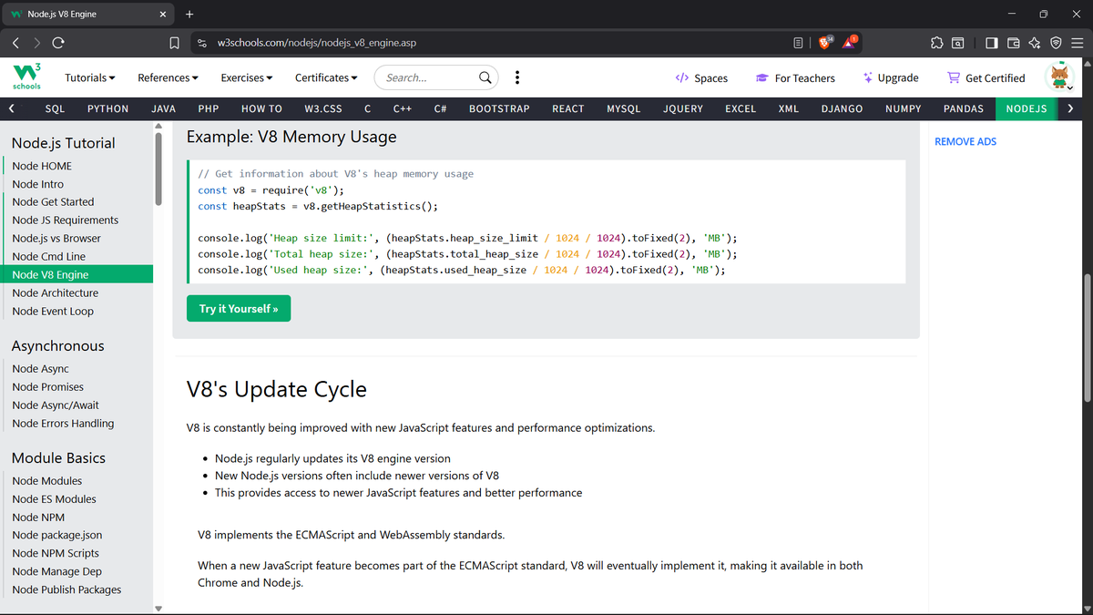This screenshot has width=1093, height=615.
Task: Open the fox avatar profile menu
Action: [x=1060, y=77]
